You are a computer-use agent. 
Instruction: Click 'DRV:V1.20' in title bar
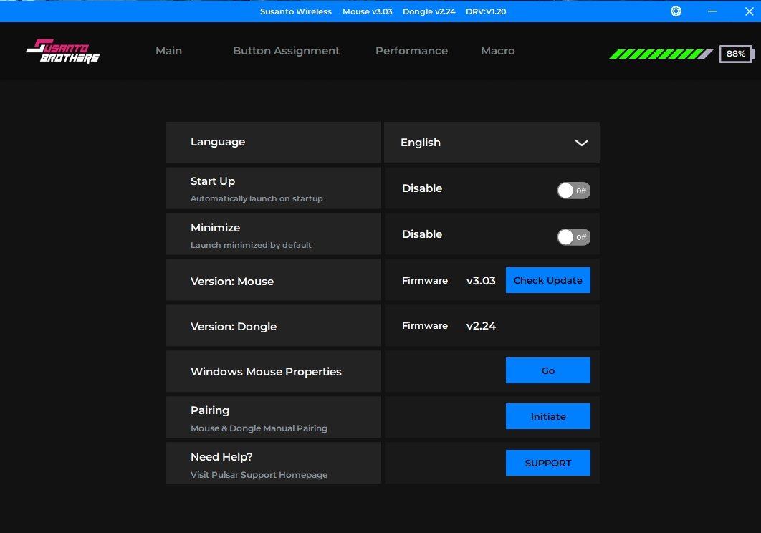pyautogui.click(x=486, y=11)
